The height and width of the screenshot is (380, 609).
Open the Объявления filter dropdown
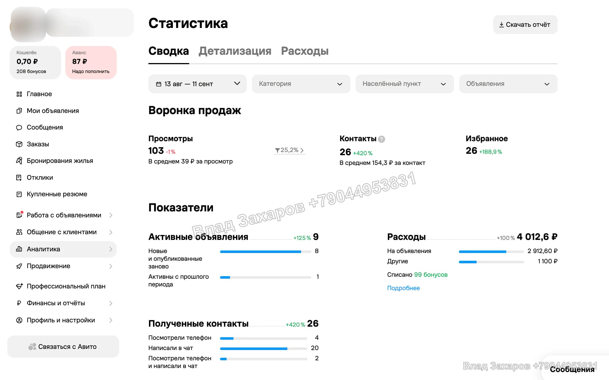(x=508, y=84)
